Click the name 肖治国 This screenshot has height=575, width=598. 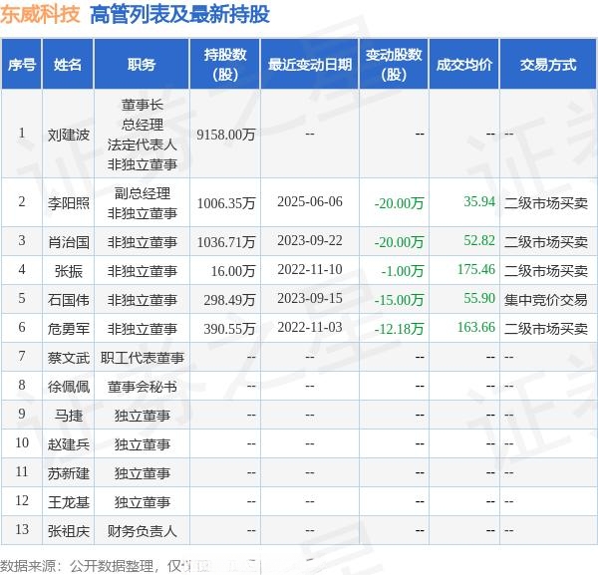pos(69,242)
